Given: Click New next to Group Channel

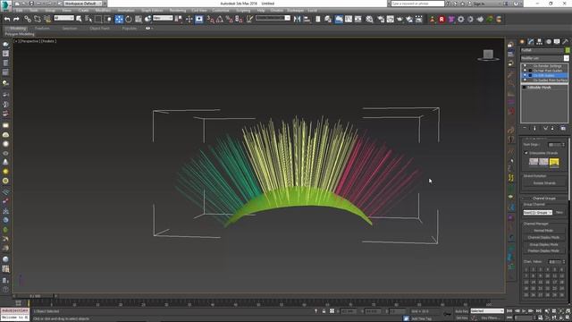Looking at the screenshot, I should tap(559, 213).
